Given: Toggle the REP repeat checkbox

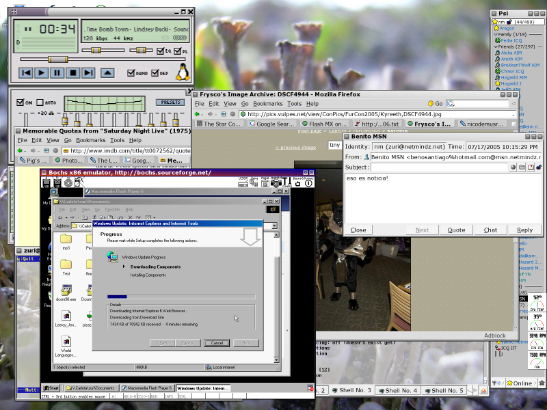Looking at the screenshot, I should point(155,72).
